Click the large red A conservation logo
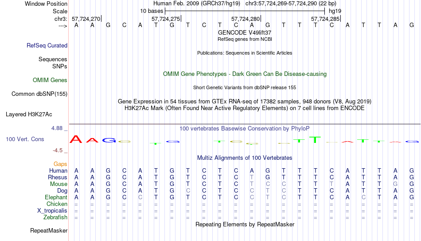This screenshot has height=241, width=421. coord(76,139)
